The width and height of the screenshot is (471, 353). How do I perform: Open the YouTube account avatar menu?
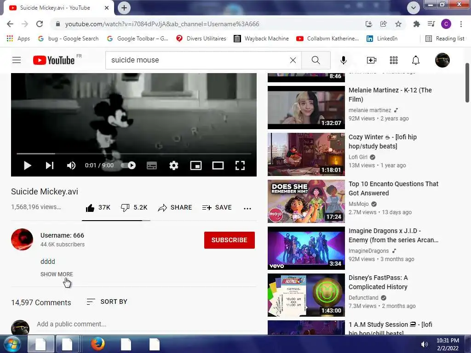tap(442, 60)
